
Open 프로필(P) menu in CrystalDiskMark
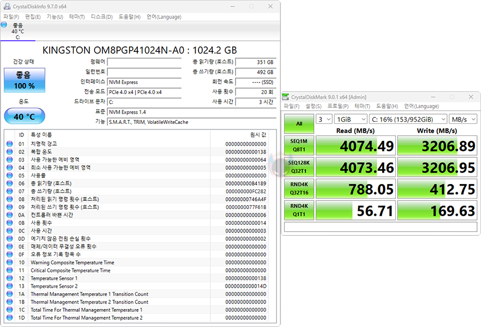(x=338, y=106)
